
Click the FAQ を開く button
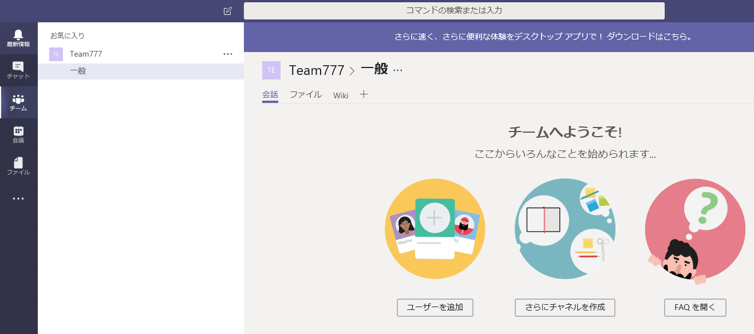(x=695, y=307)
